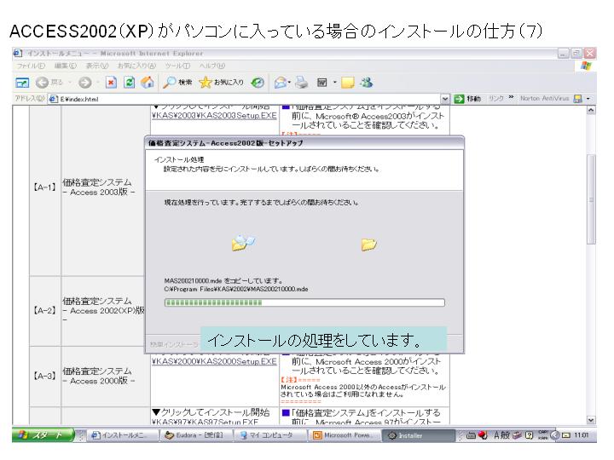Open the Messenger people icon
This screenshot has height=460, width=614.
pyautogui.click(x=366, y=82)
